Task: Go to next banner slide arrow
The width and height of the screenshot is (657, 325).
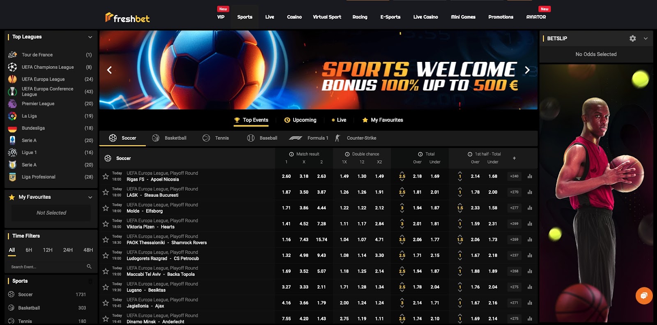Action: (x=527, y=70)
